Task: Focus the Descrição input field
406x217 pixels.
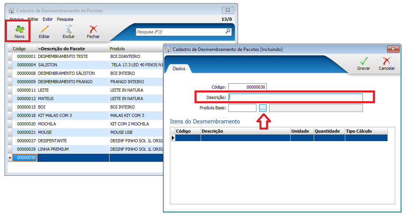Action: 295,97
